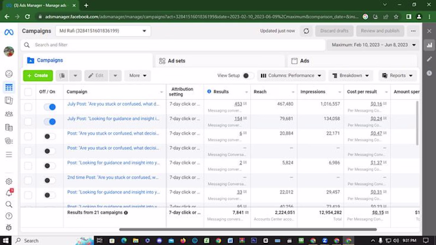This screenshot has width=436, height=245.
Task: Click the Meta logo icon
Action: [x=9, y=31]
